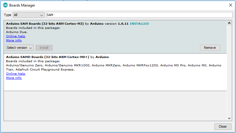The width and height of the screenshot is (236, 133).
Task: Click the scrollbar up arrow
Action: coord(229,23)
